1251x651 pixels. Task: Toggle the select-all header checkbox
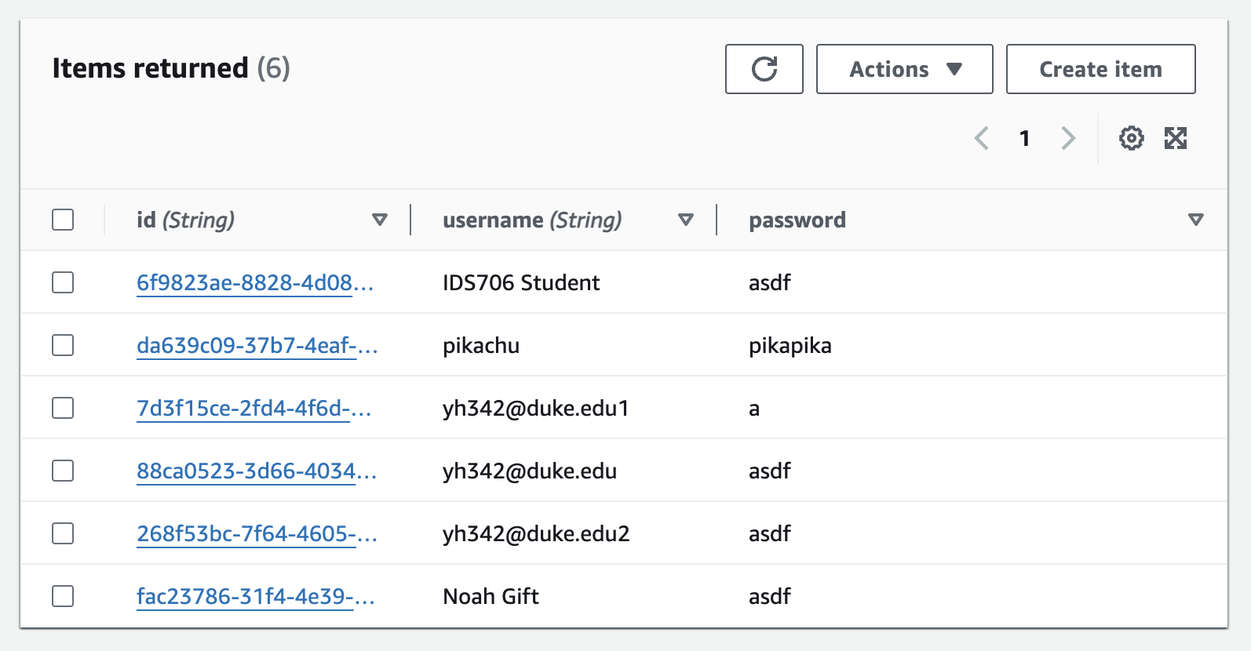(x=63, y=220)
